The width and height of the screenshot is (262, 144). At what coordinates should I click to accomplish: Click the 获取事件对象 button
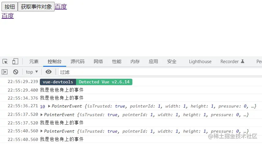(36, 7)
